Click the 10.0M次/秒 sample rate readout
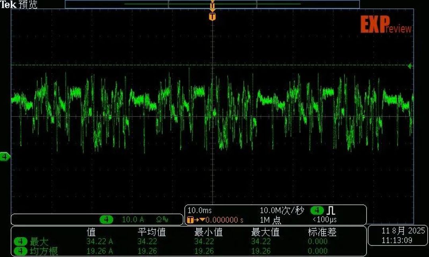Viewport: 429px width, 257px height. 282,210
